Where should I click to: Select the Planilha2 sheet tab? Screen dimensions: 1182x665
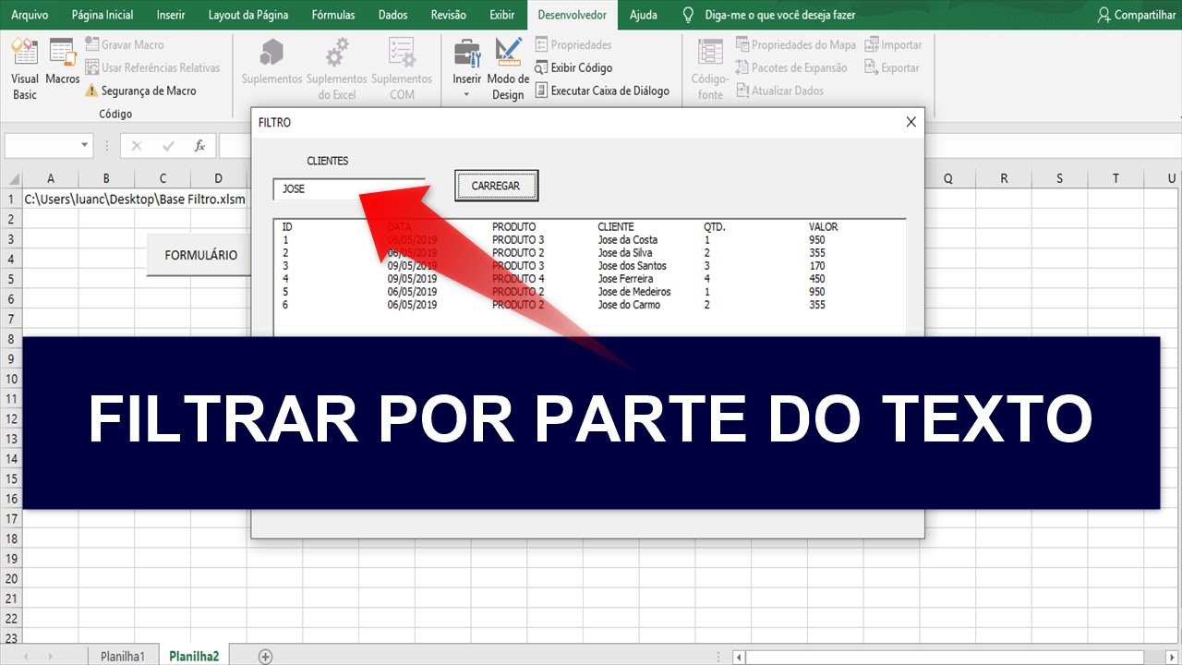pos(194,656)
